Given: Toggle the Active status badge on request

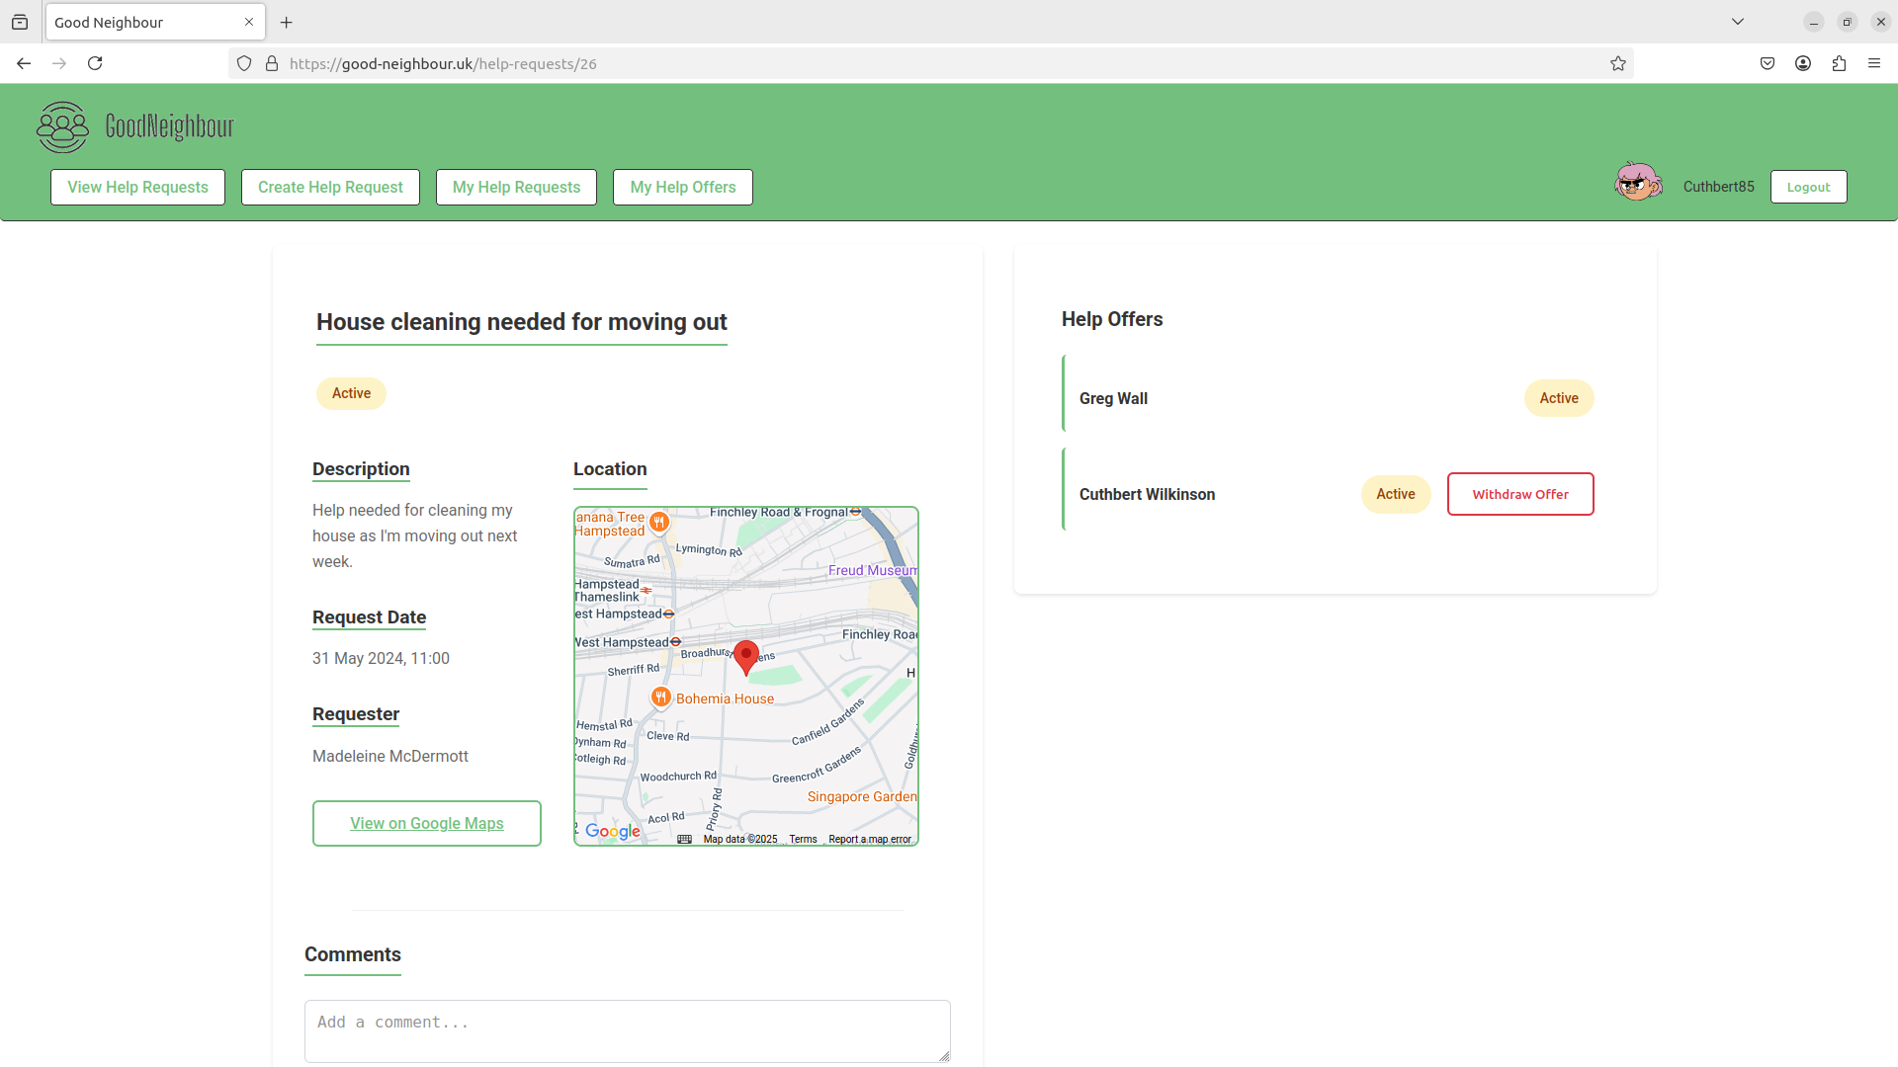Looking at the screenshot, I should [352, 393].
